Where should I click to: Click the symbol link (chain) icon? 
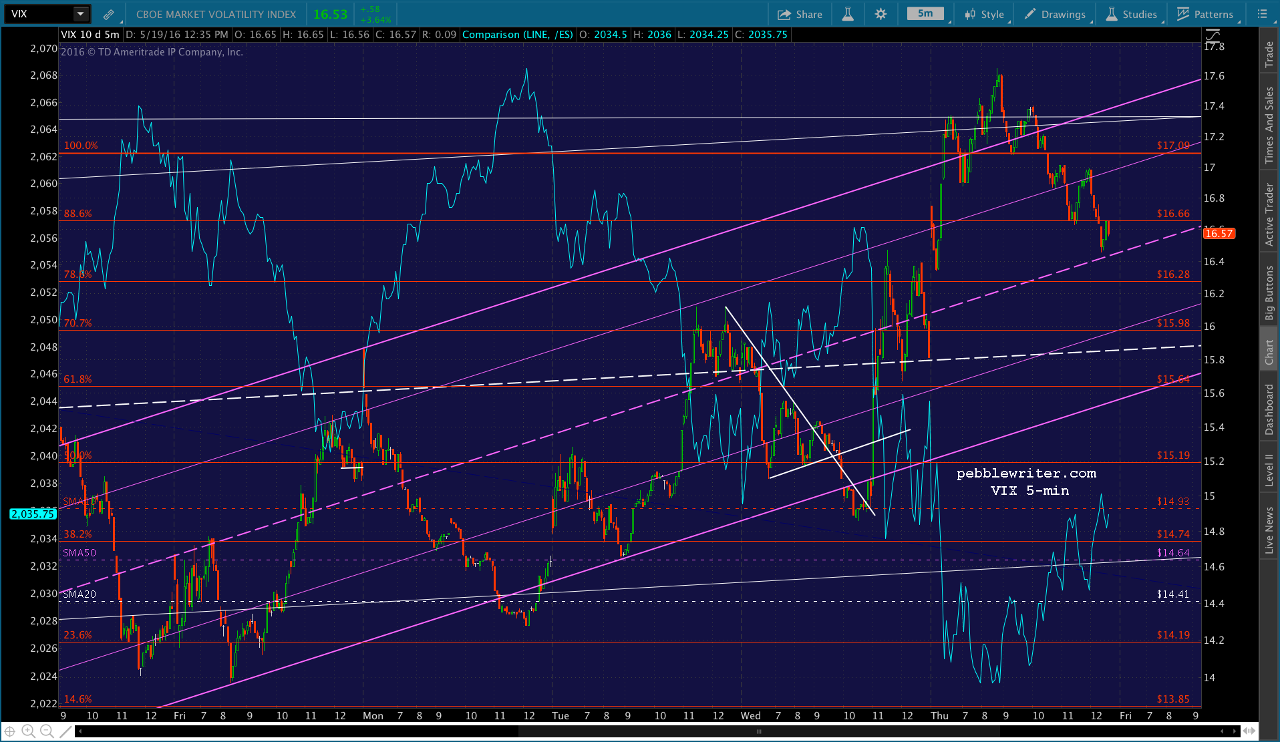[108, 14]
